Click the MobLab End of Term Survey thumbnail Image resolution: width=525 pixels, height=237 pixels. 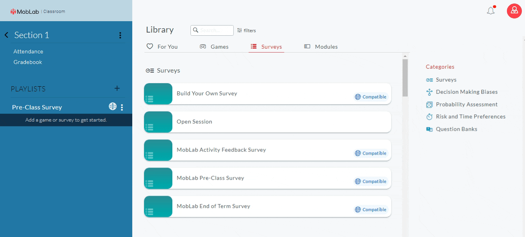point(158,207)
